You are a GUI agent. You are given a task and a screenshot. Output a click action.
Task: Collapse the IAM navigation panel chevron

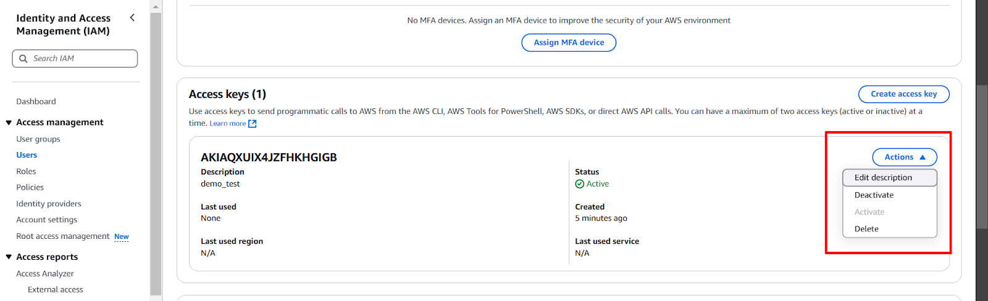tap(132, 18)
